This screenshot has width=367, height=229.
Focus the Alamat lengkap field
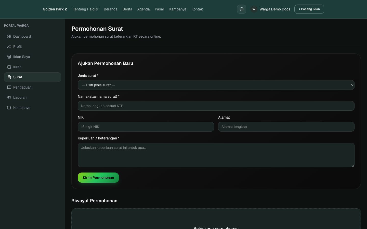coord(286,127)
